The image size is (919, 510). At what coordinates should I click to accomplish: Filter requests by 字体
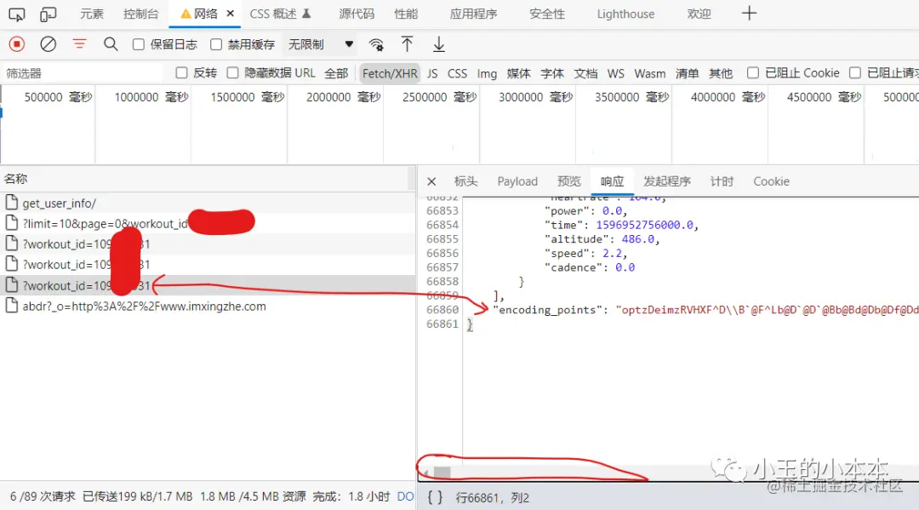pyautogui.click(x=552, y=73)
